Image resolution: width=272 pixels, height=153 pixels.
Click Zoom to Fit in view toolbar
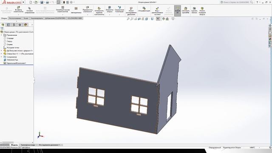128,19
